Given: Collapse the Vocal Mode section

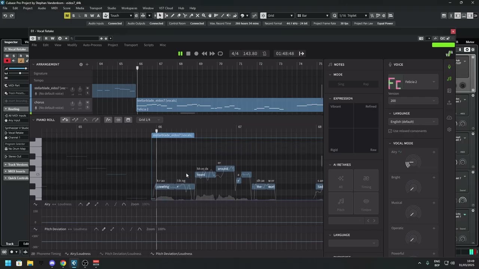Looking at the screenshot, I should (390, 143).
